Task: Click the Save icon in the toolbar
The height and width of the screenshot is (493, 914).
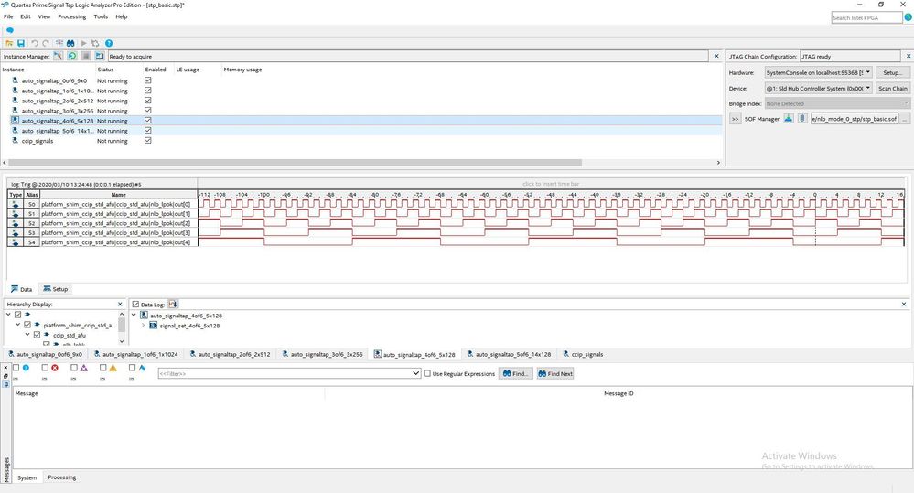Action: (x=20, y=43)
